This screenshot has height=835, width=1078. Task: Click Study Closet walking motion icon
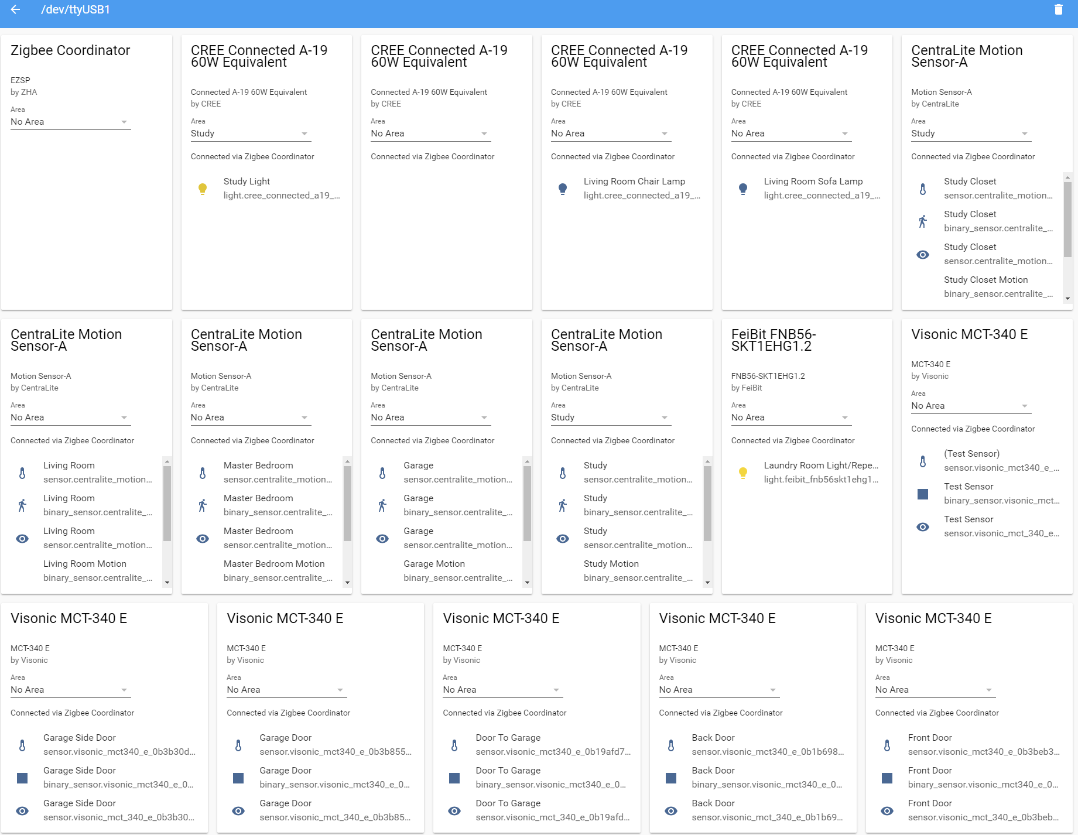[x=923, y=221]
